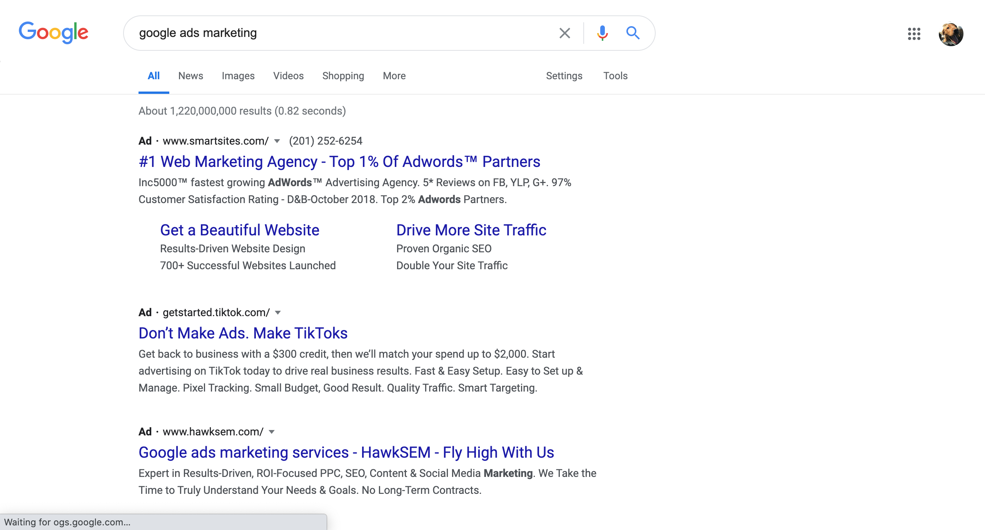This screenshot has width=985, height=530.
Task: Open the Tools menu
Action: pyautogui.click(x=615, y=76)
